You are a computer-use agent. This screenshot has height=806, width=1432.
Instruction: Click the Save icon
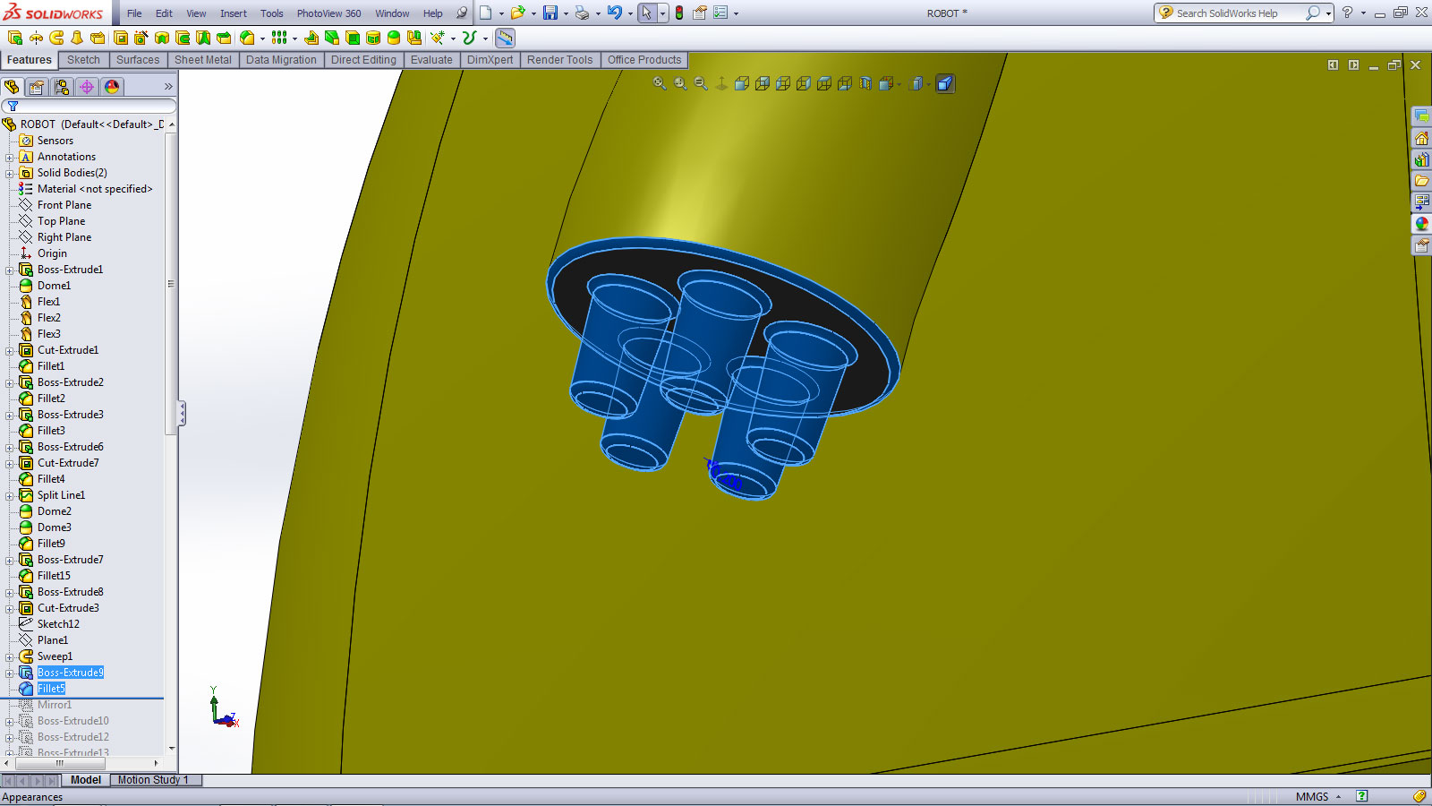(550, 13)
